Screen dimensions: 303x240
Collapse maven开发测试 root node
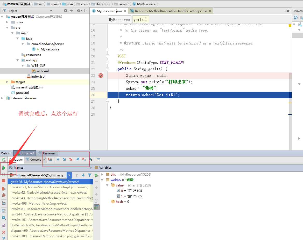(2, 17)
